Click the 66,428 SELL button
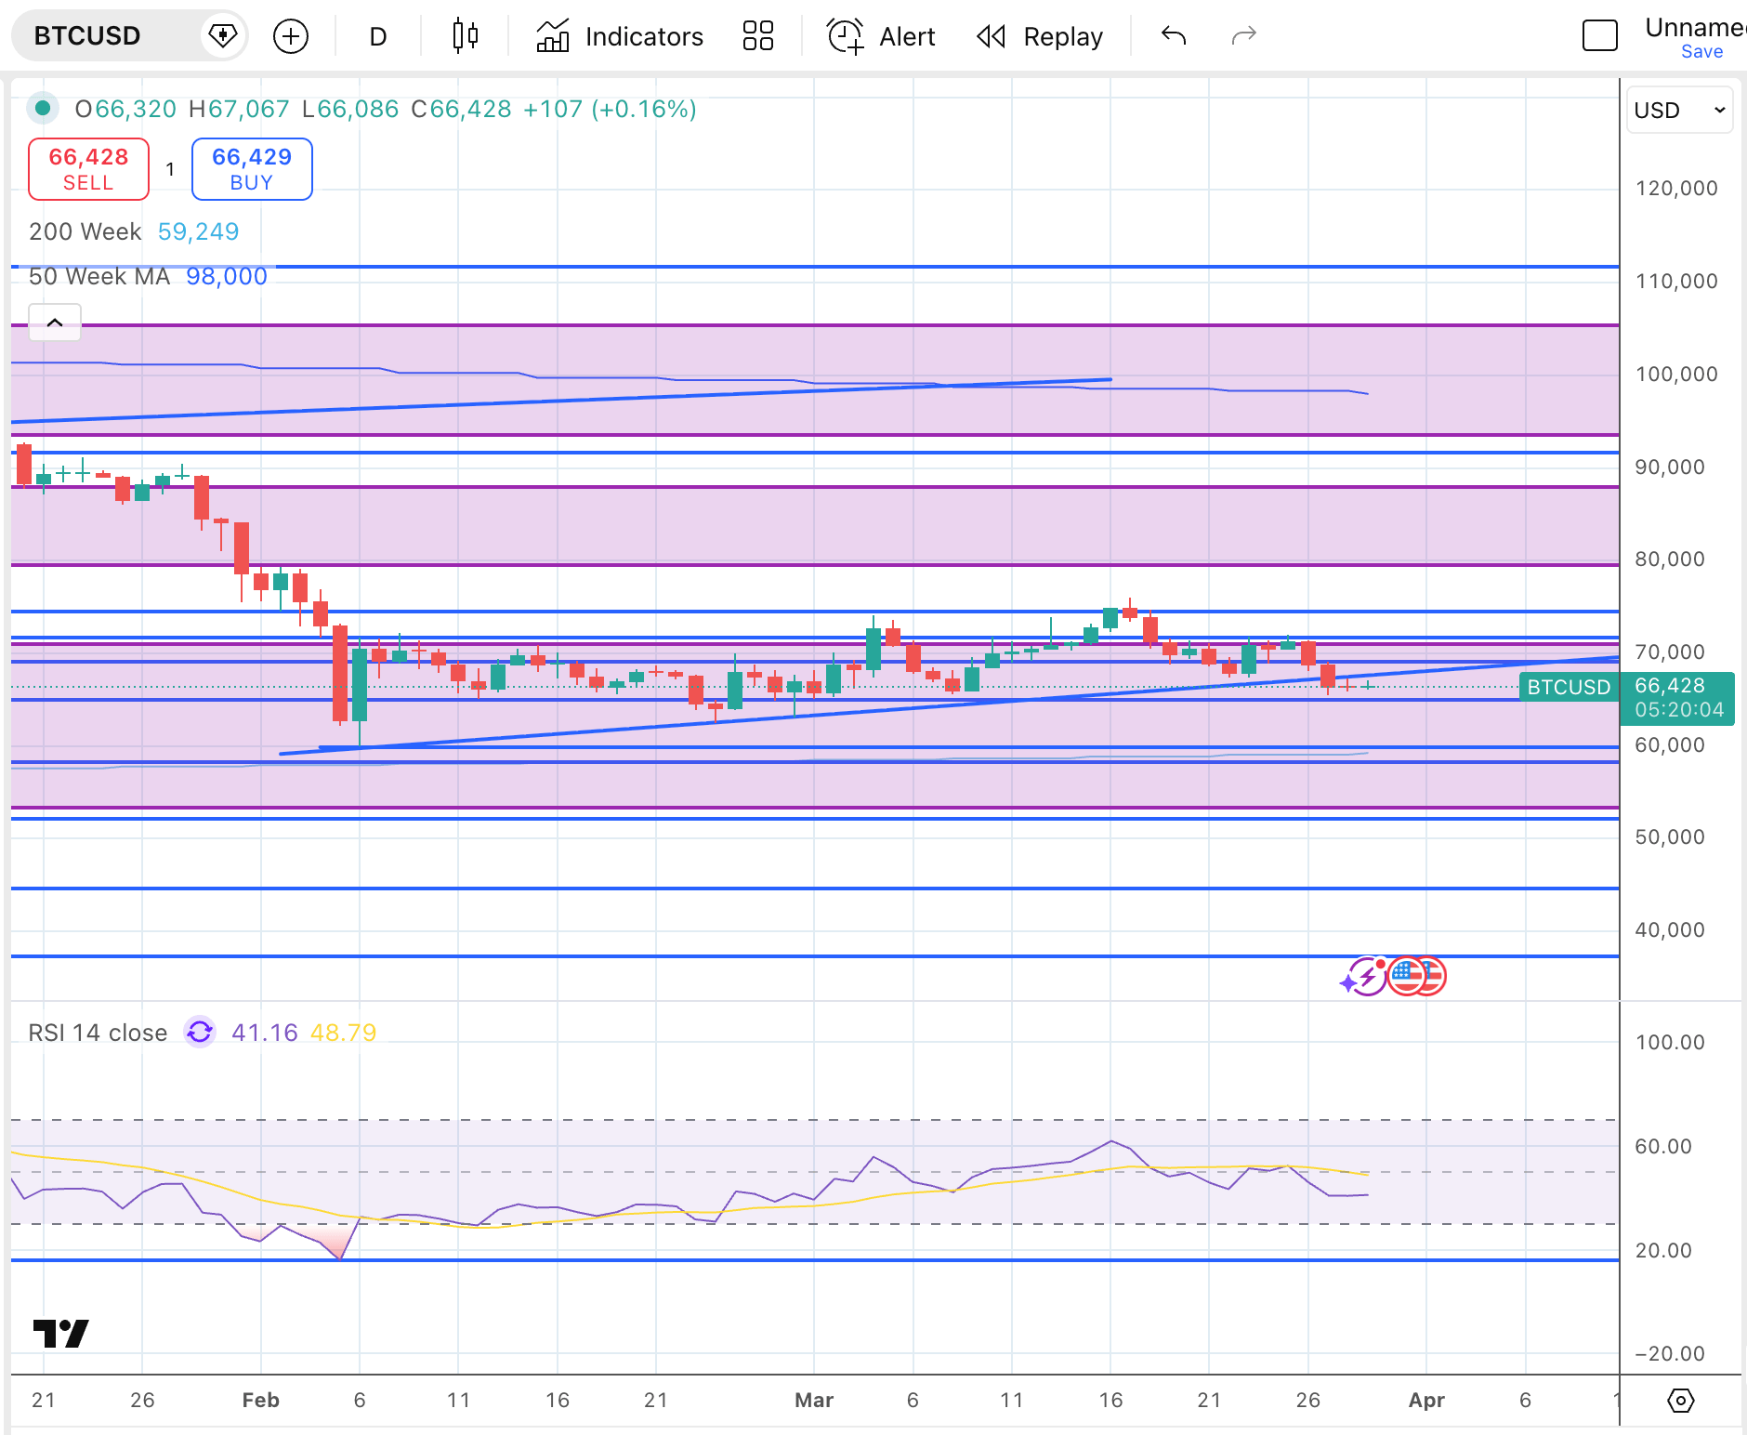Viewport: 1747px width, 1435px height. coord(88,169)
